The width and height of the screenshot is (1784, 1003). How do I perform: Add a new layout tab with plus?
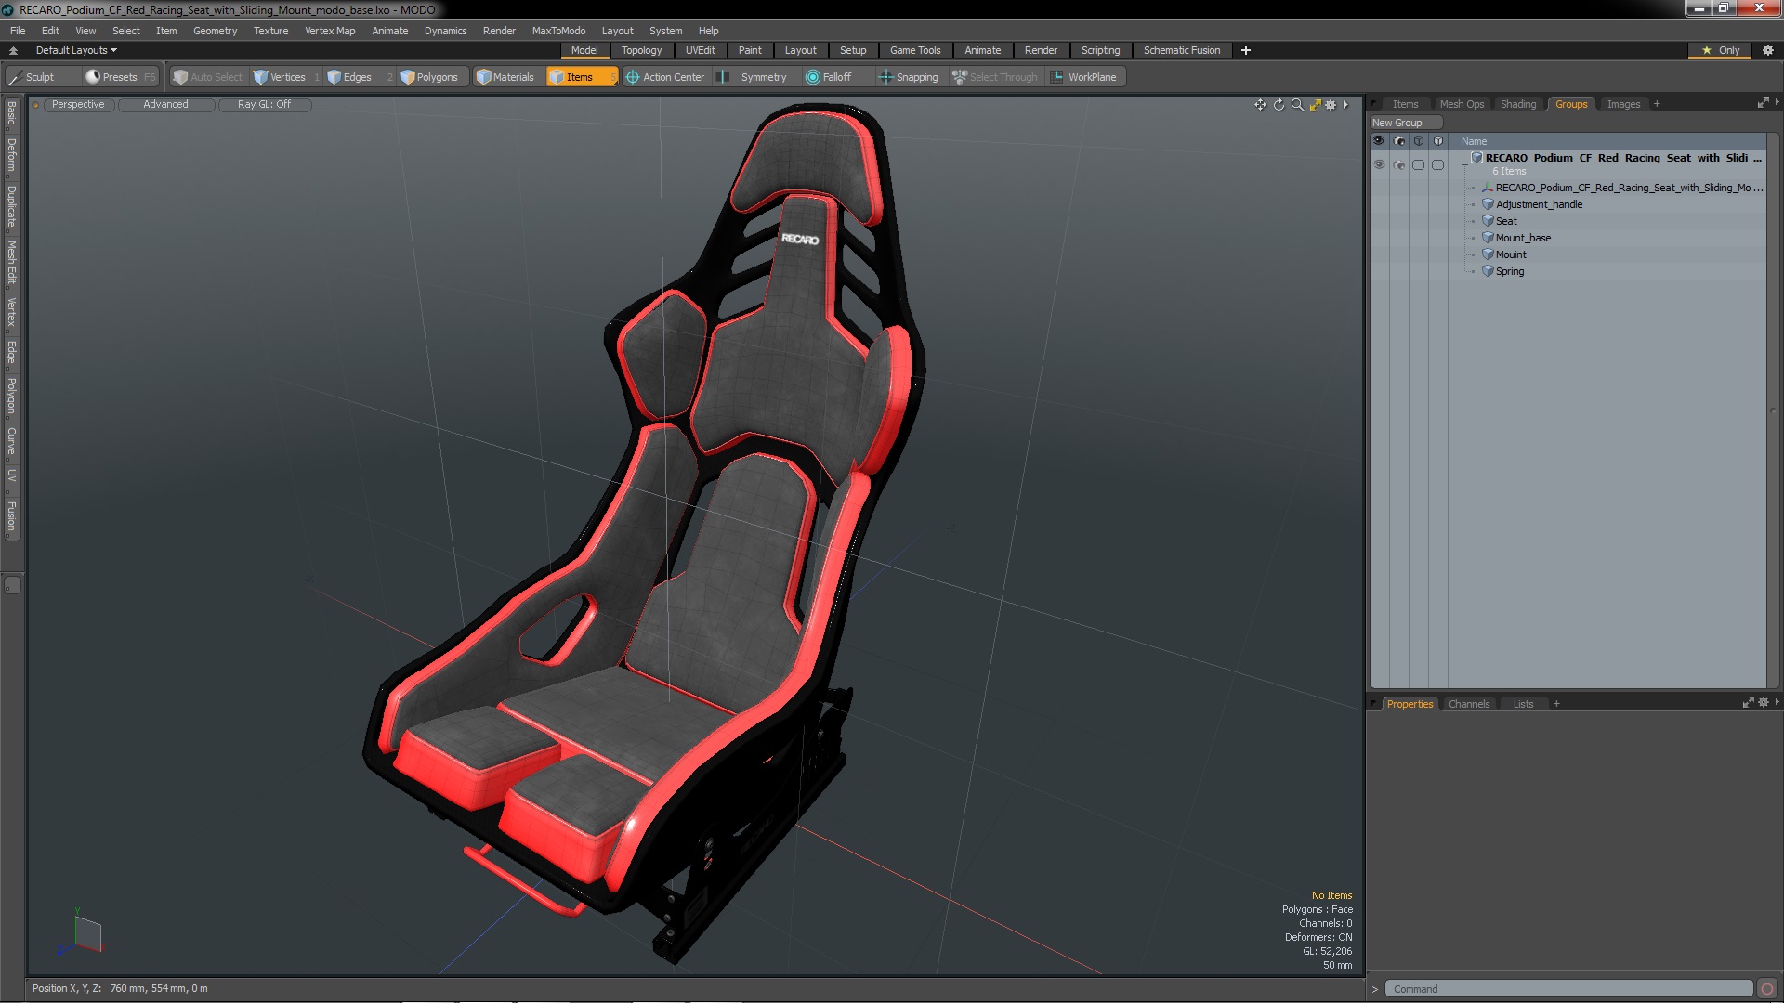pos(1246,50)
